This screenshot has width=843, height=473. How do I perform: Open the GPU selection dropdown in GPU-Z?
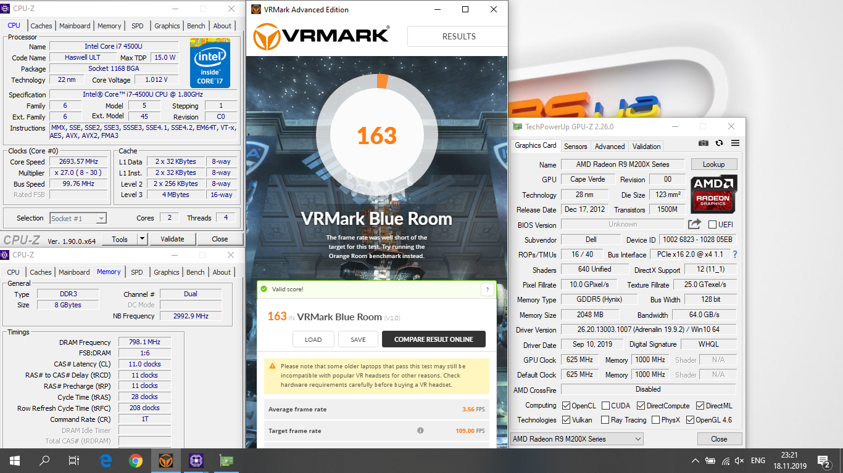(x=577, y=439)
